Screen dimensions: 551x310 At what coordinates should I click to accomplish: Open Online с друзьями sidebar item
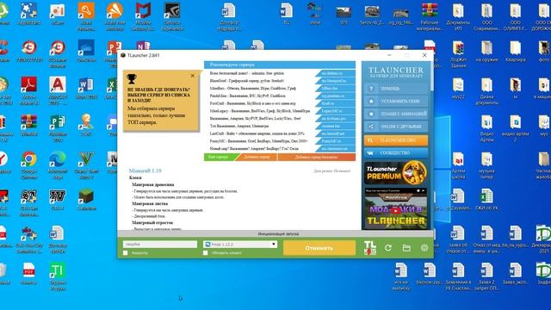[396, 127]
